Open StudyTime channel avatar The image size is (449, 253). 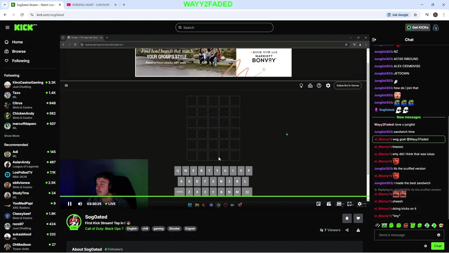[x=7, y=195]
